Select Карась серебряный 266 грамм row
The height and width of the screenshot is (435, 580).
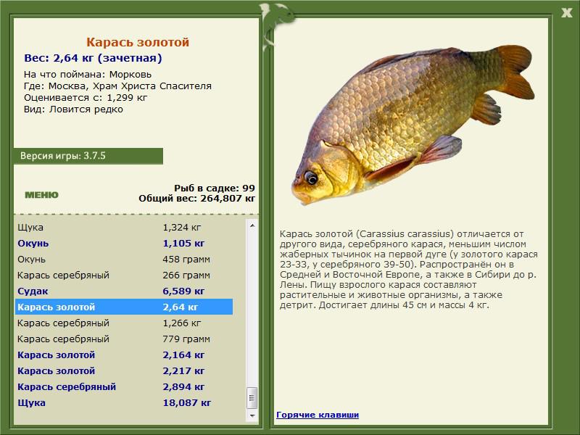[124, 275]
